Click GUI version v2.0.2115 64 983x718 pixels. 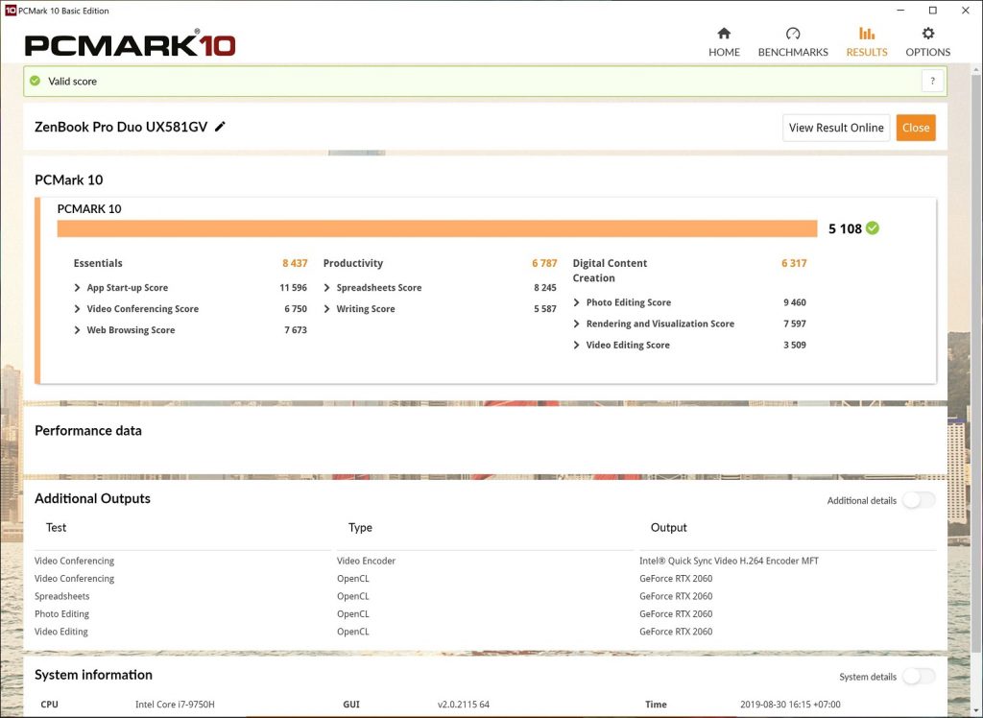[x=464, y=705]
